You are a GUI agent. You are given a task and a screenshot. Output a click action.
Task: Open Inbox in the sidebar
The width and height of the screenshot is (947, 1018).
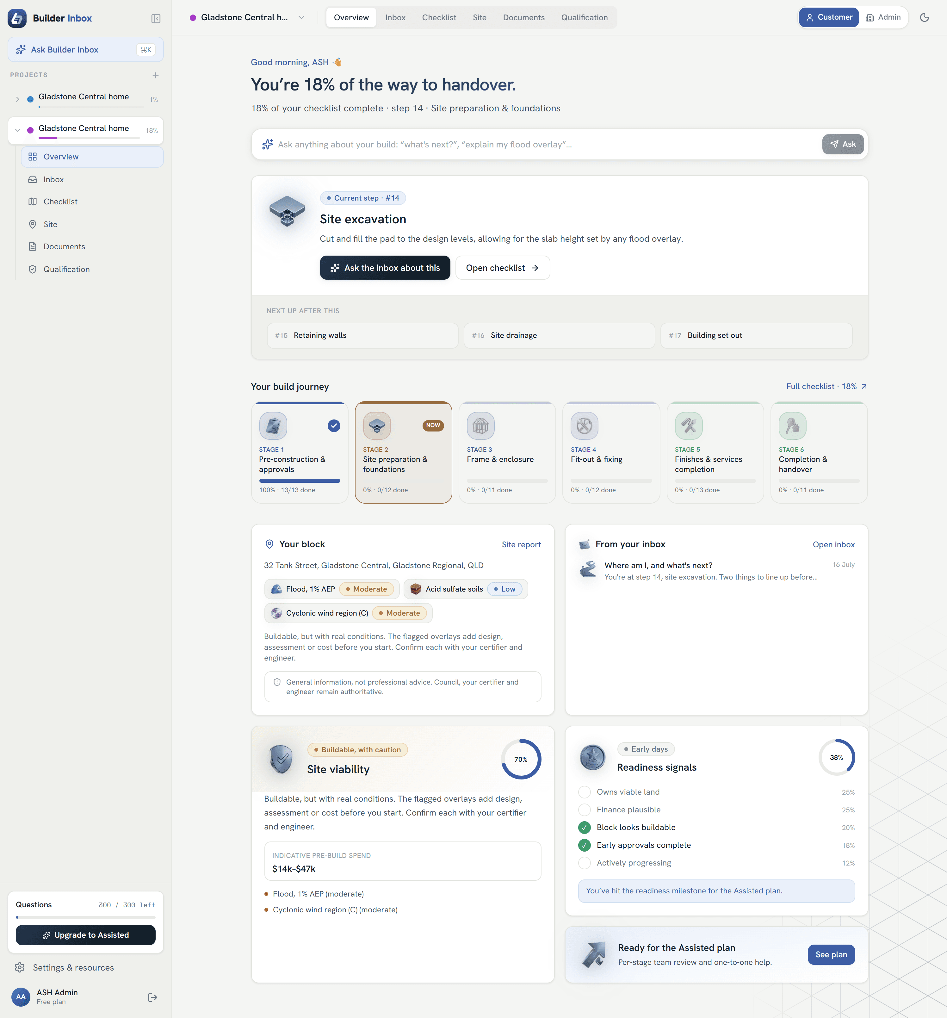pos(92,179)
